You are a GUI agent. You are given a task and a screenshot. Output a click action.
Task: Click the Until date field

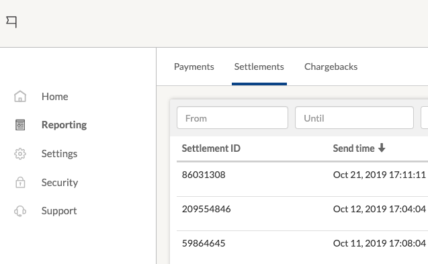354,118
